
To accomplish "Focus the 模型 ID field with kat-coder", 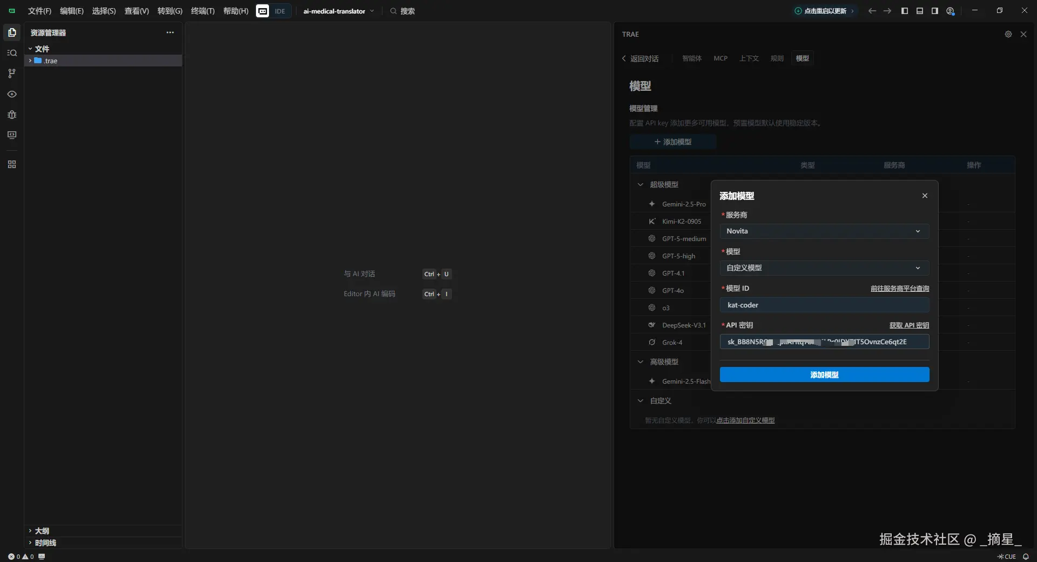I will (824, 305).
